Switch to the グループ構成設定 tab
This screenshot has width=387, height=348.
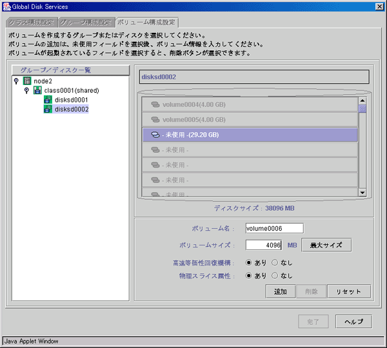[86, 22]
